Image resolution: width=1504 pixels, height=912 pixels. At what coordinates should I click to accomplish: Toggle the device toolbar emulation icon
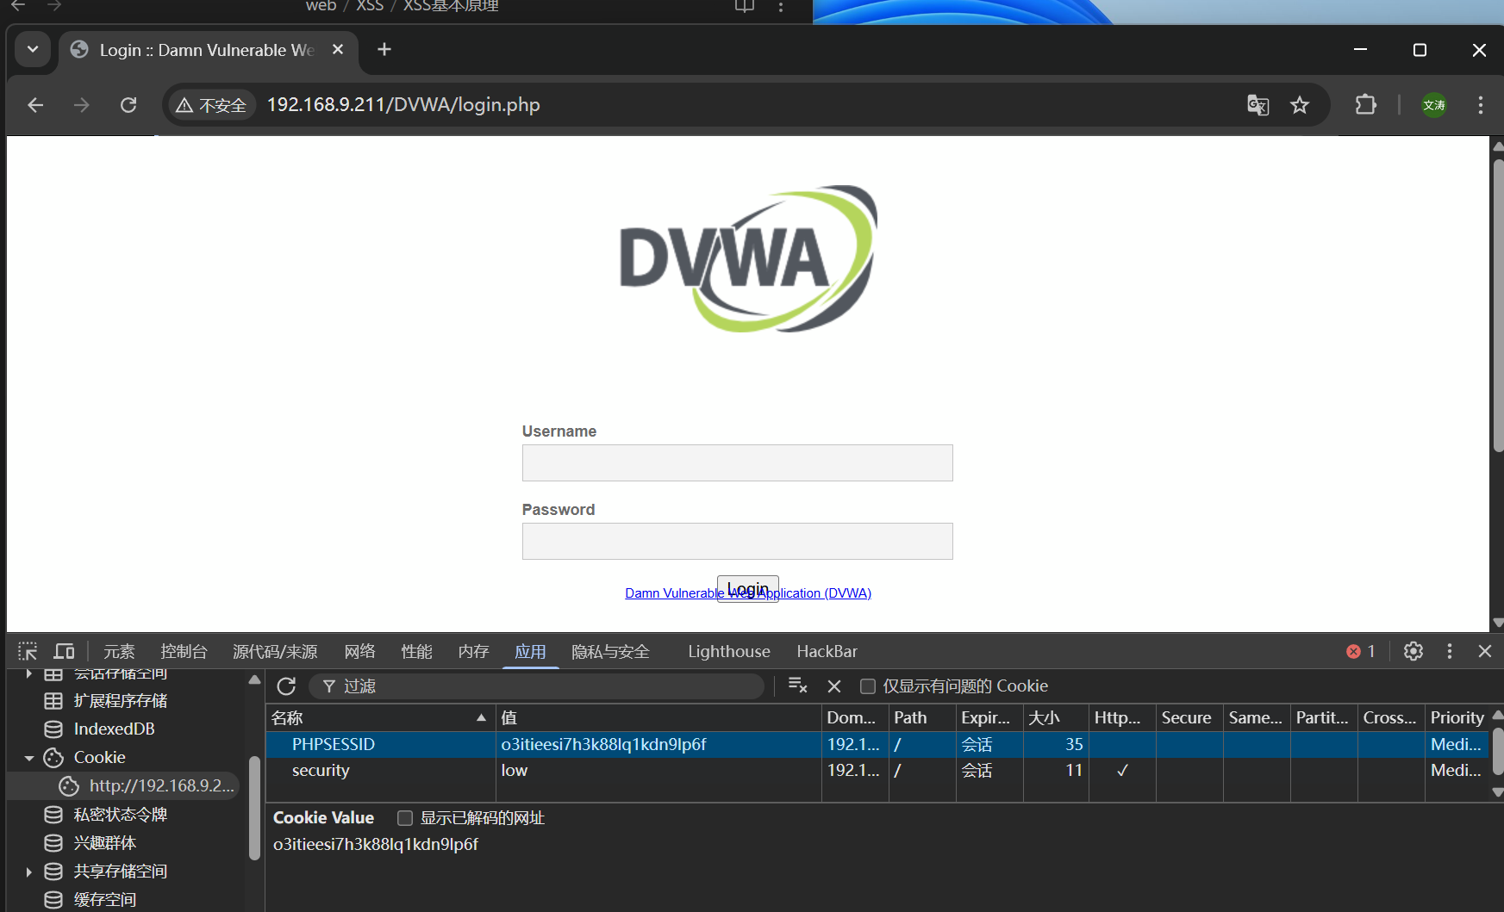(65, 651)
